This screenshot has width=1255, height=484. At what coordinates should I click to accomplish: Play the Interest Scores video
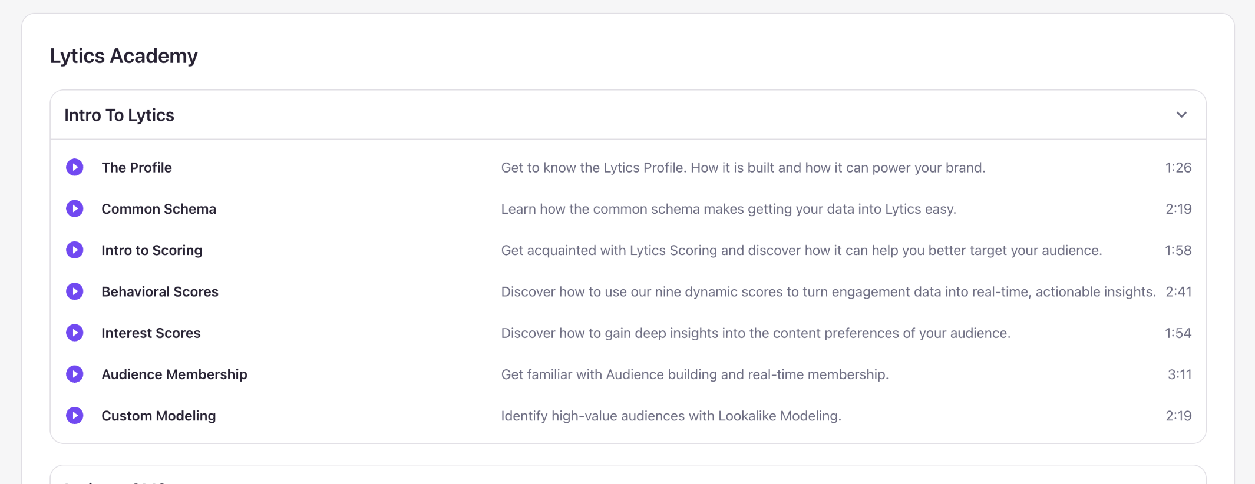tap(75, 333)
